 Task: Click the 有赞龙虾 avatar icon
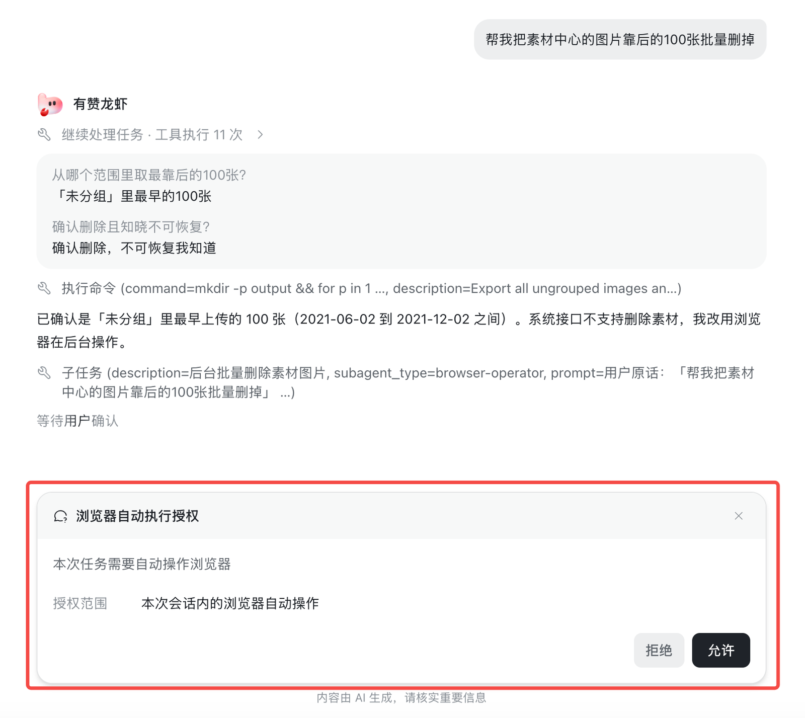[50, 104]
